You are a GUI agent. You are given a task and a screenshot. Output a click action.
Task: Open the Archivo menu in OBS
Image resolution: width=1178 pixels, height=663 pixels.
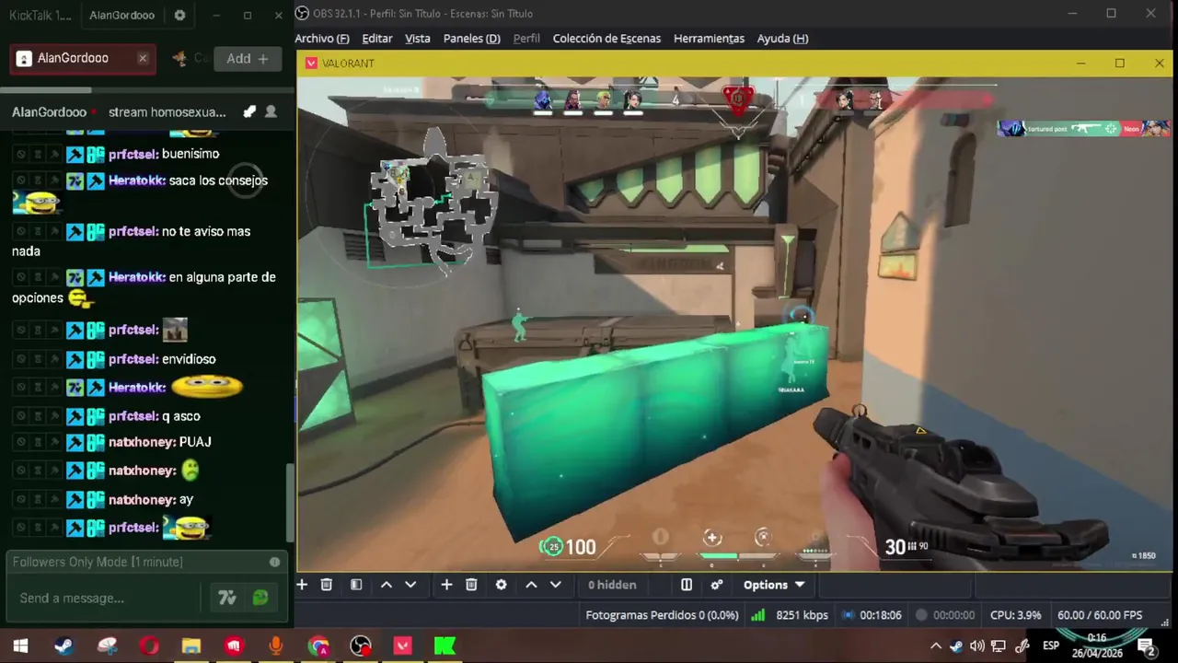pyautogui.click(x=322, y=39)
